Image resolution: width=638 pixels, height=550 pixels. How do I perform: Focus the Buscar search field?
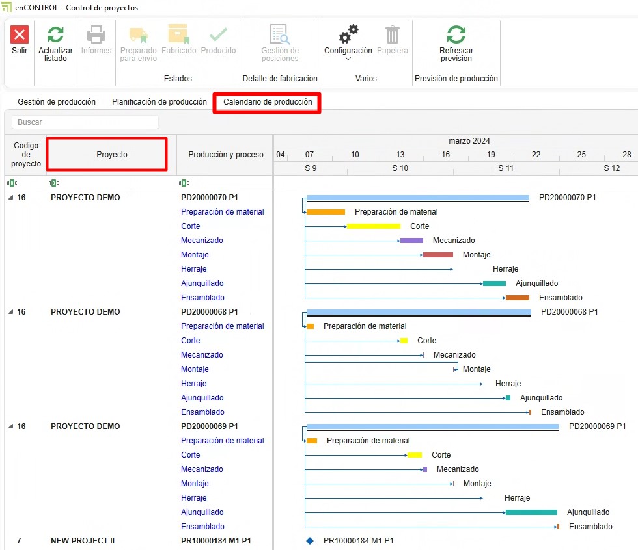click(85, 122)
